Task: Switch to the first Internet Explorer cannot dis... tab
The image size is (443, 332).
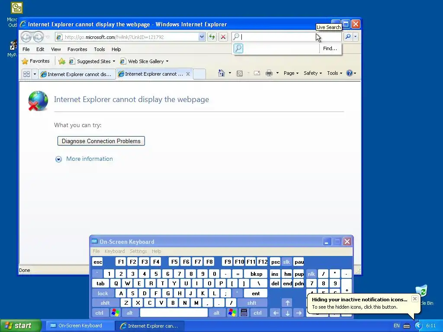Action: pos(77,74)
